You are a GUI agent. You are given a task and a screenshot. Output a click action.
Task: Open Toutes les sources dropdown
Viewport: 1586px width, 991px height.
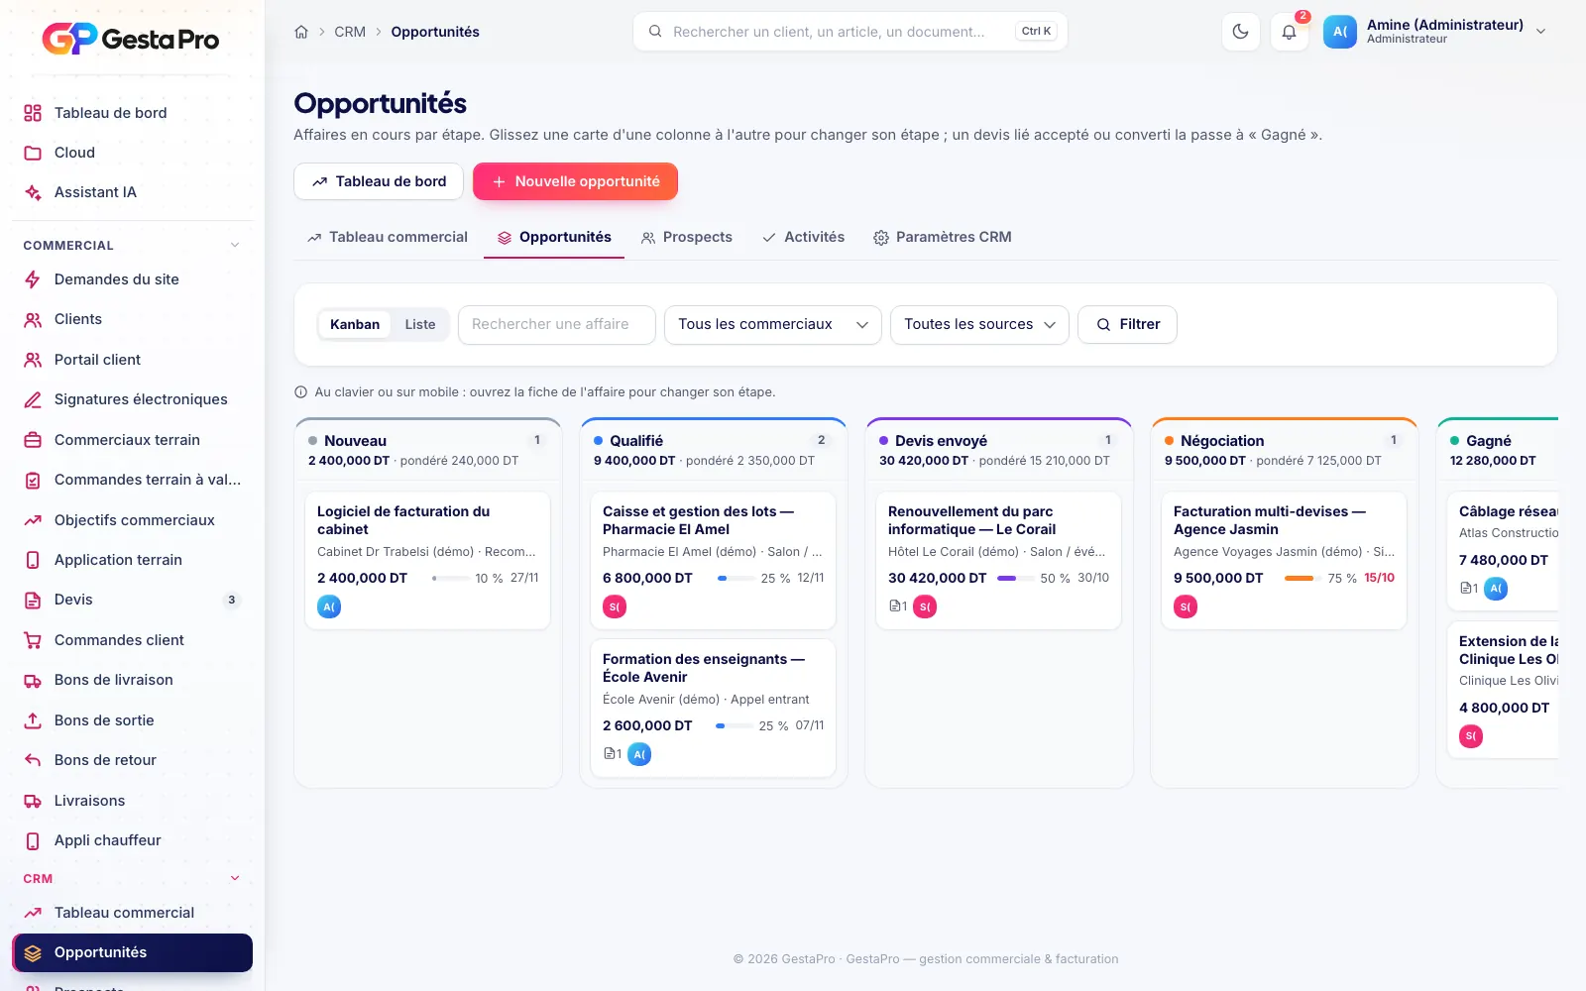click(x=979, y=325)
